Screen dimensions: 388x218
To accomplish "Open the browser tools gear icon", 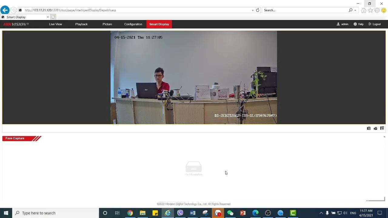I will [x=377, y=10].
